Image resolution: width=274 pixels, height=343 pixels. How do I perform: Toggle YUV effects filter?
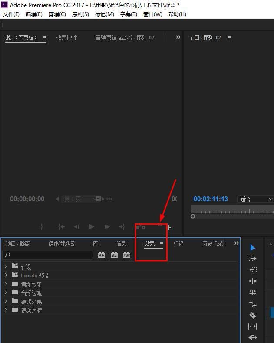click(127, 255)
